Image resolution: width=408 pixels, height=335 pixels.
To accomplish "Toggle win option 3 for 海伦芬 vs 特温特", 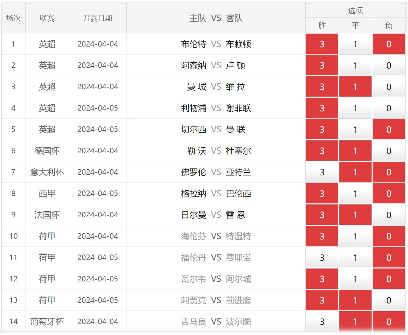I will coord(322,236).
